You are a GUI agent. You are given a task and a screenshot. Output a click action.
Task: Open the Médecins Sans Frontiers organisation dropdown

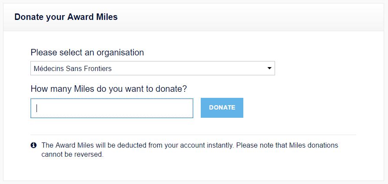click(x=153, y=68)
